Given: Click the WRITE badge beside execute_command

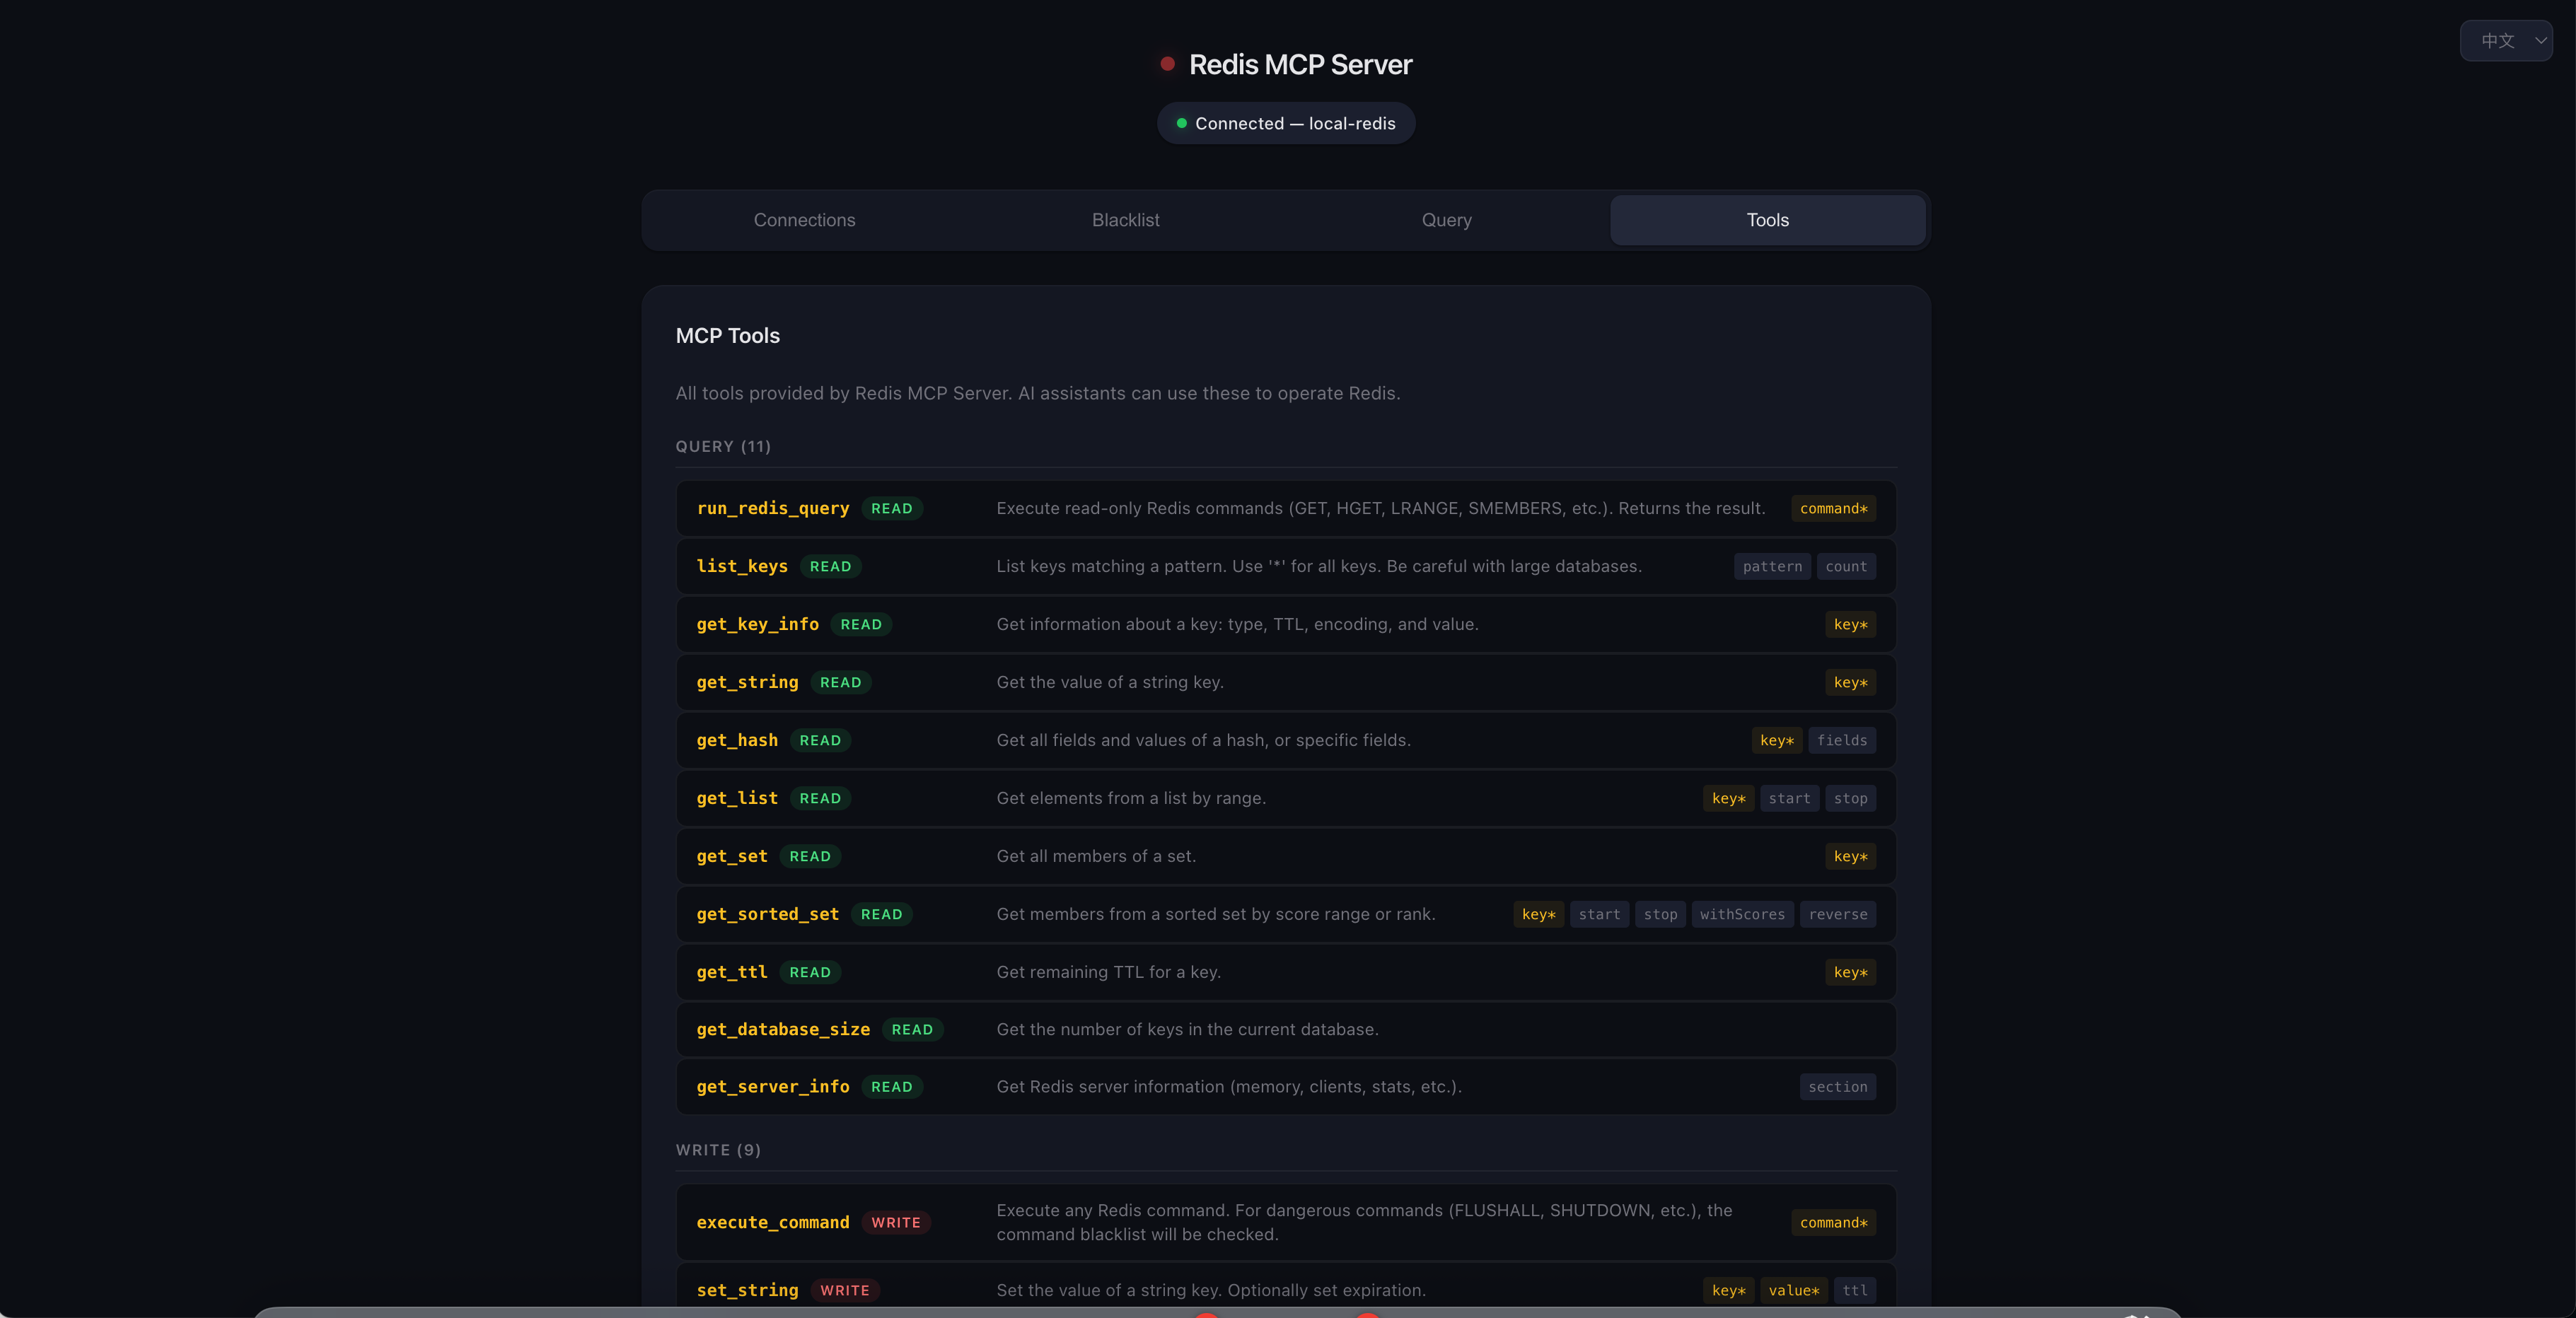Looking at the screenshot, I should 895,1222.
